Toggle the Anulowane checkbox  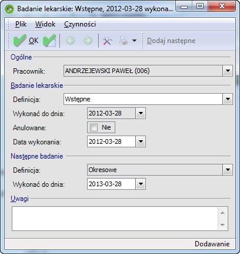point(94,127)
